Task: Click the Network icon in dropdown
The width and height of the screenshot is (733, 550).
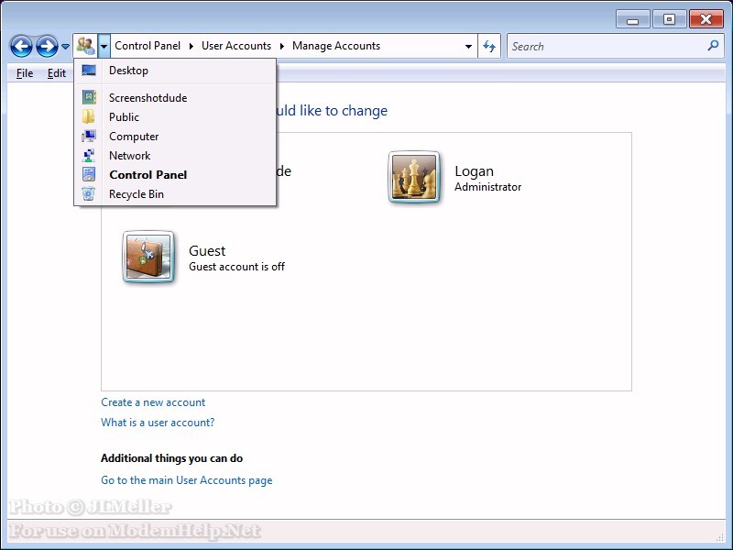Action: coord(88,155)
